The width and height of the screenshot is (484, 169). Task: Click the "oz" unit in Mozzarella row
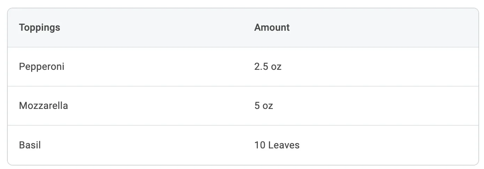tap(268, 106)
